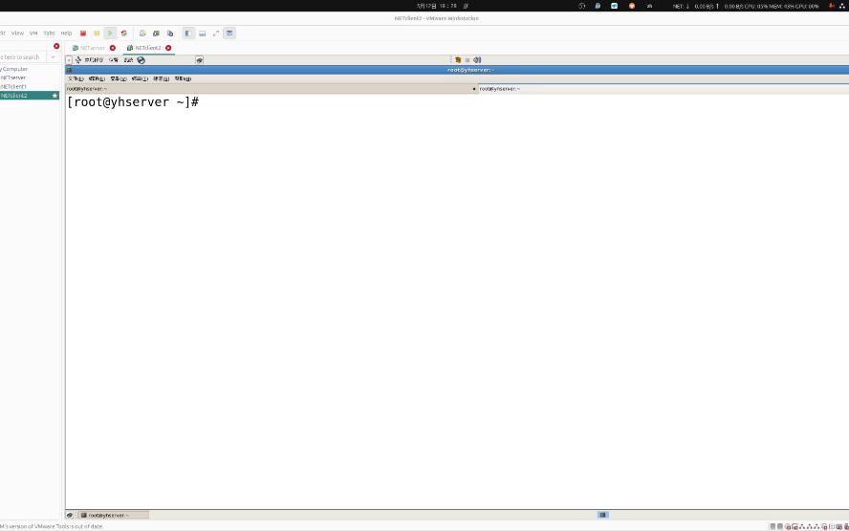Open the terminal's View (V) menu
The height and width of the screenshot is (531, 849).
pos(118,78)
